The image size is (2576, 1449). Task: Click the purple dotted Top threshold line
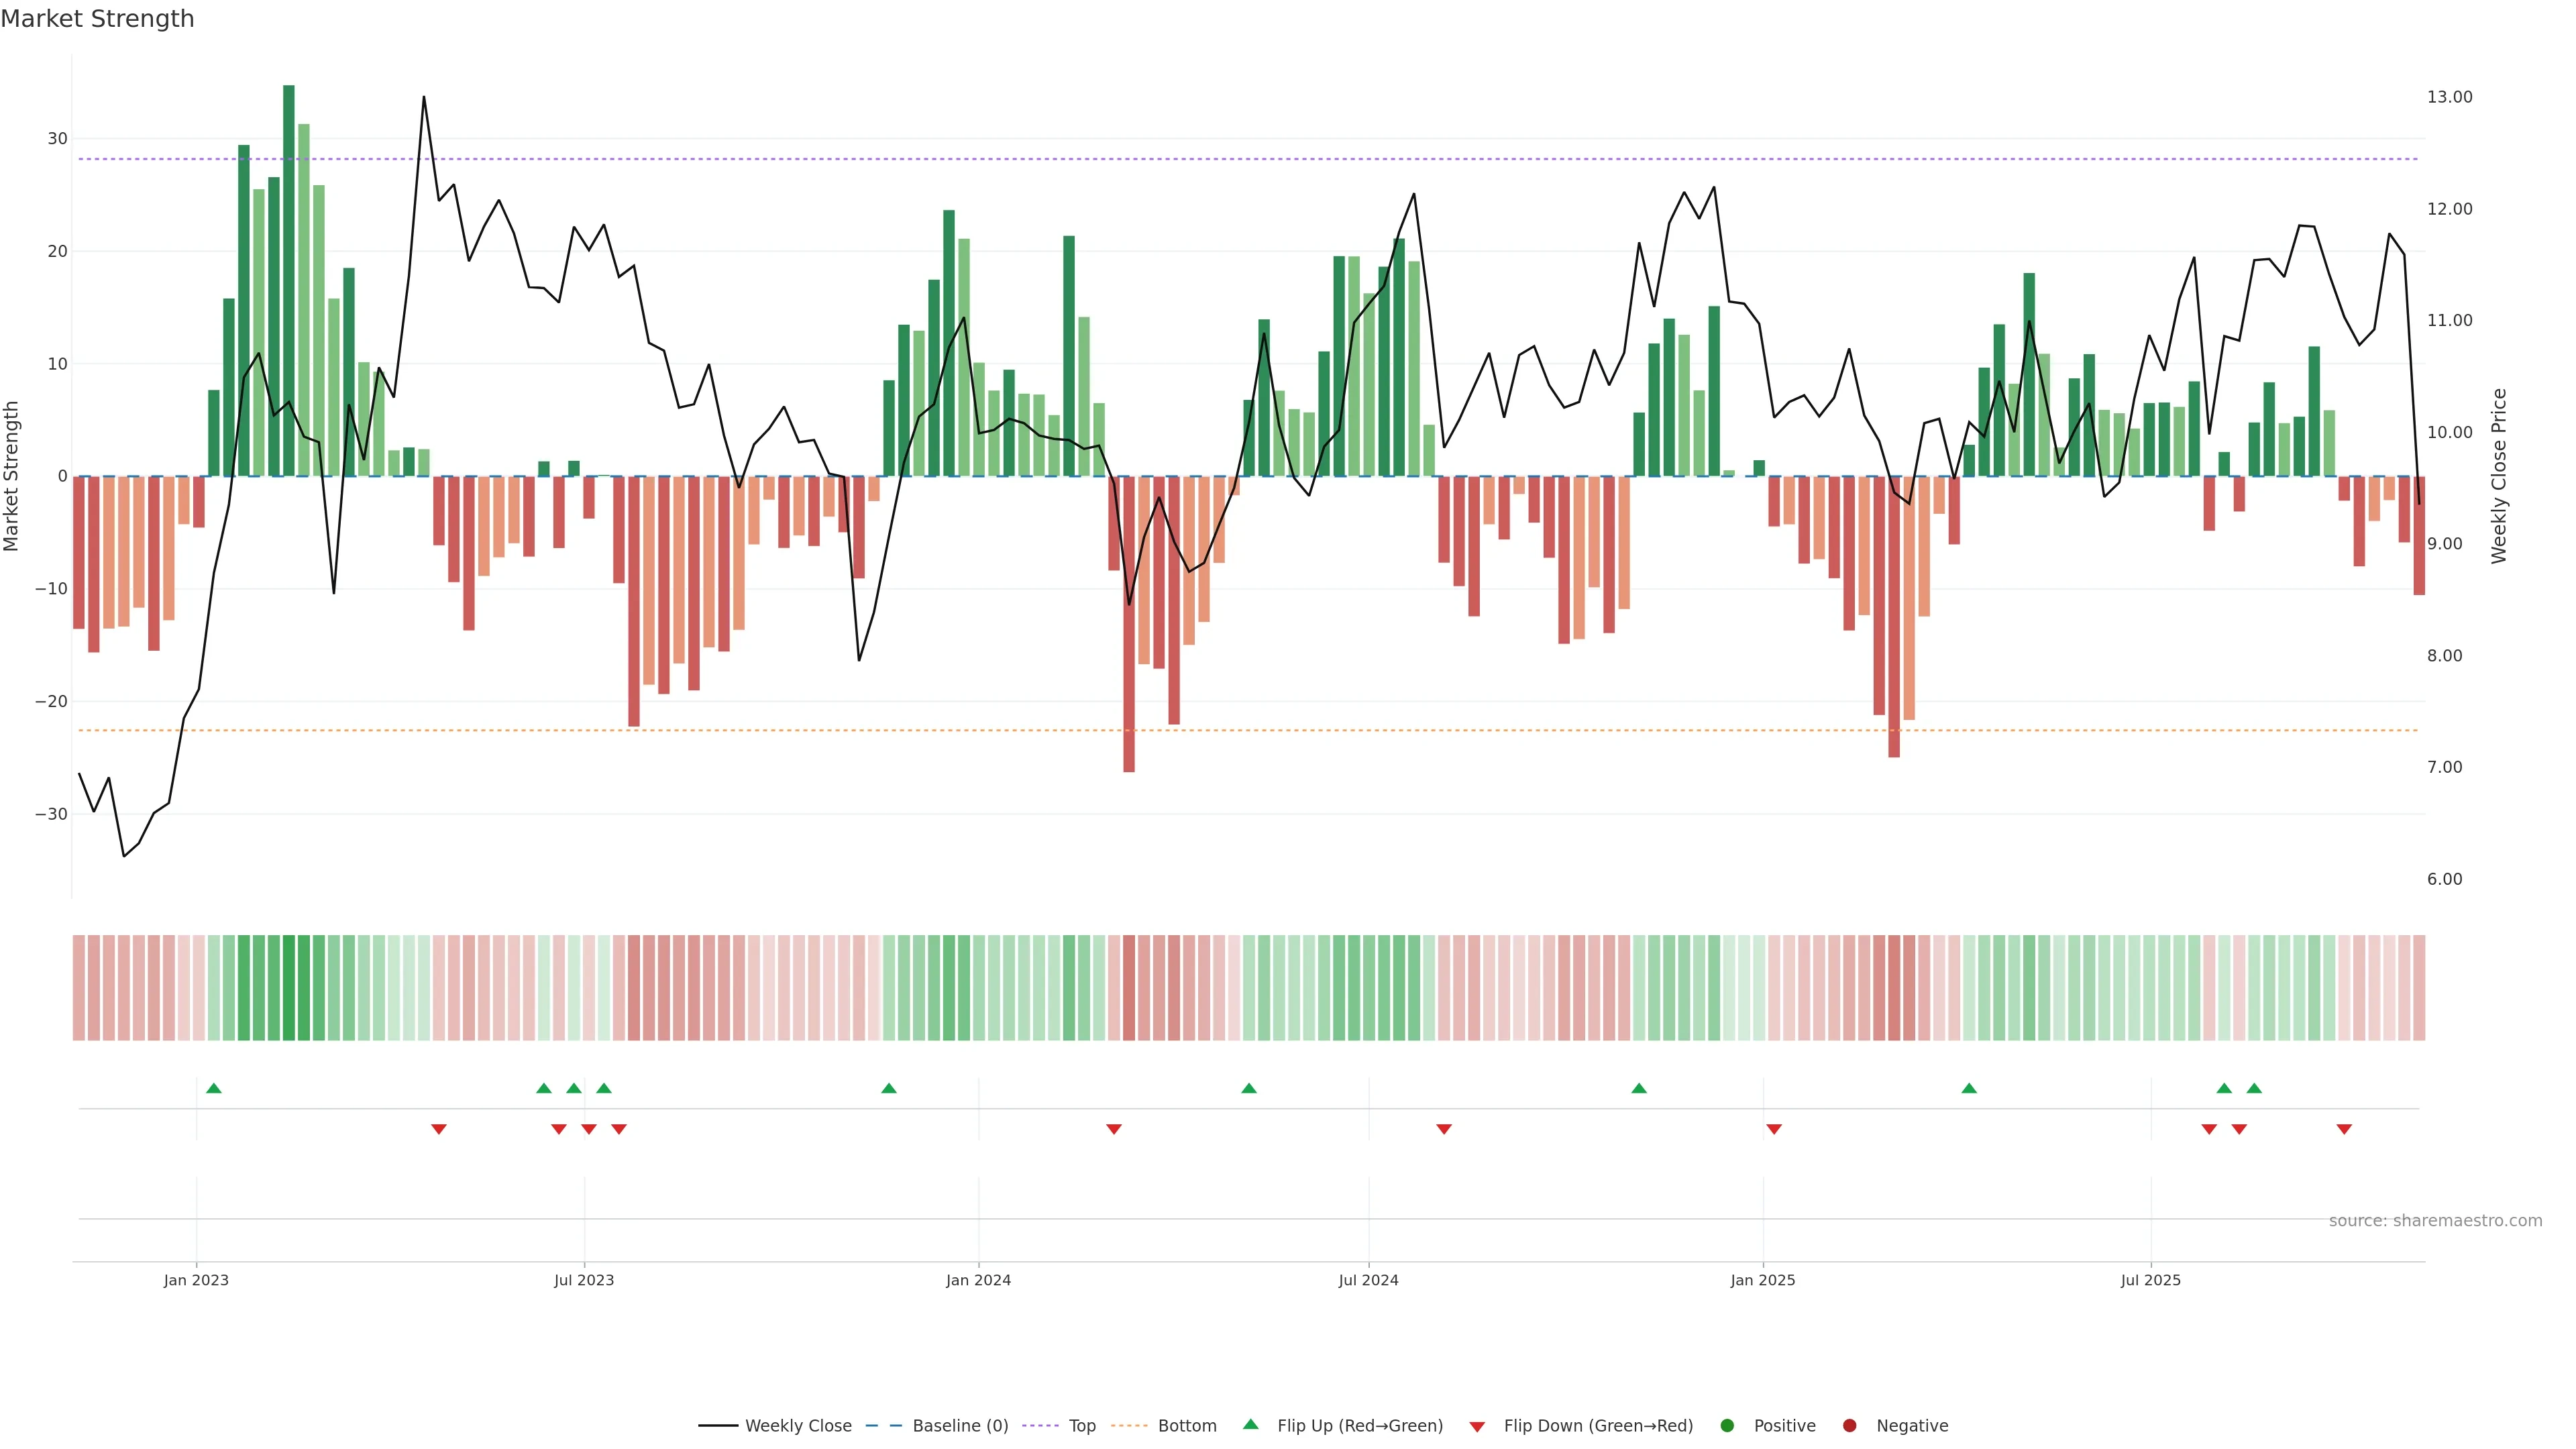click(x=1200, y=159)
